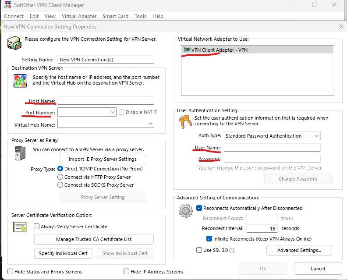The image size is (347, 280).
Task: Uncheck Reconnects Automatically After Disconnected
Action: [199, 208]
